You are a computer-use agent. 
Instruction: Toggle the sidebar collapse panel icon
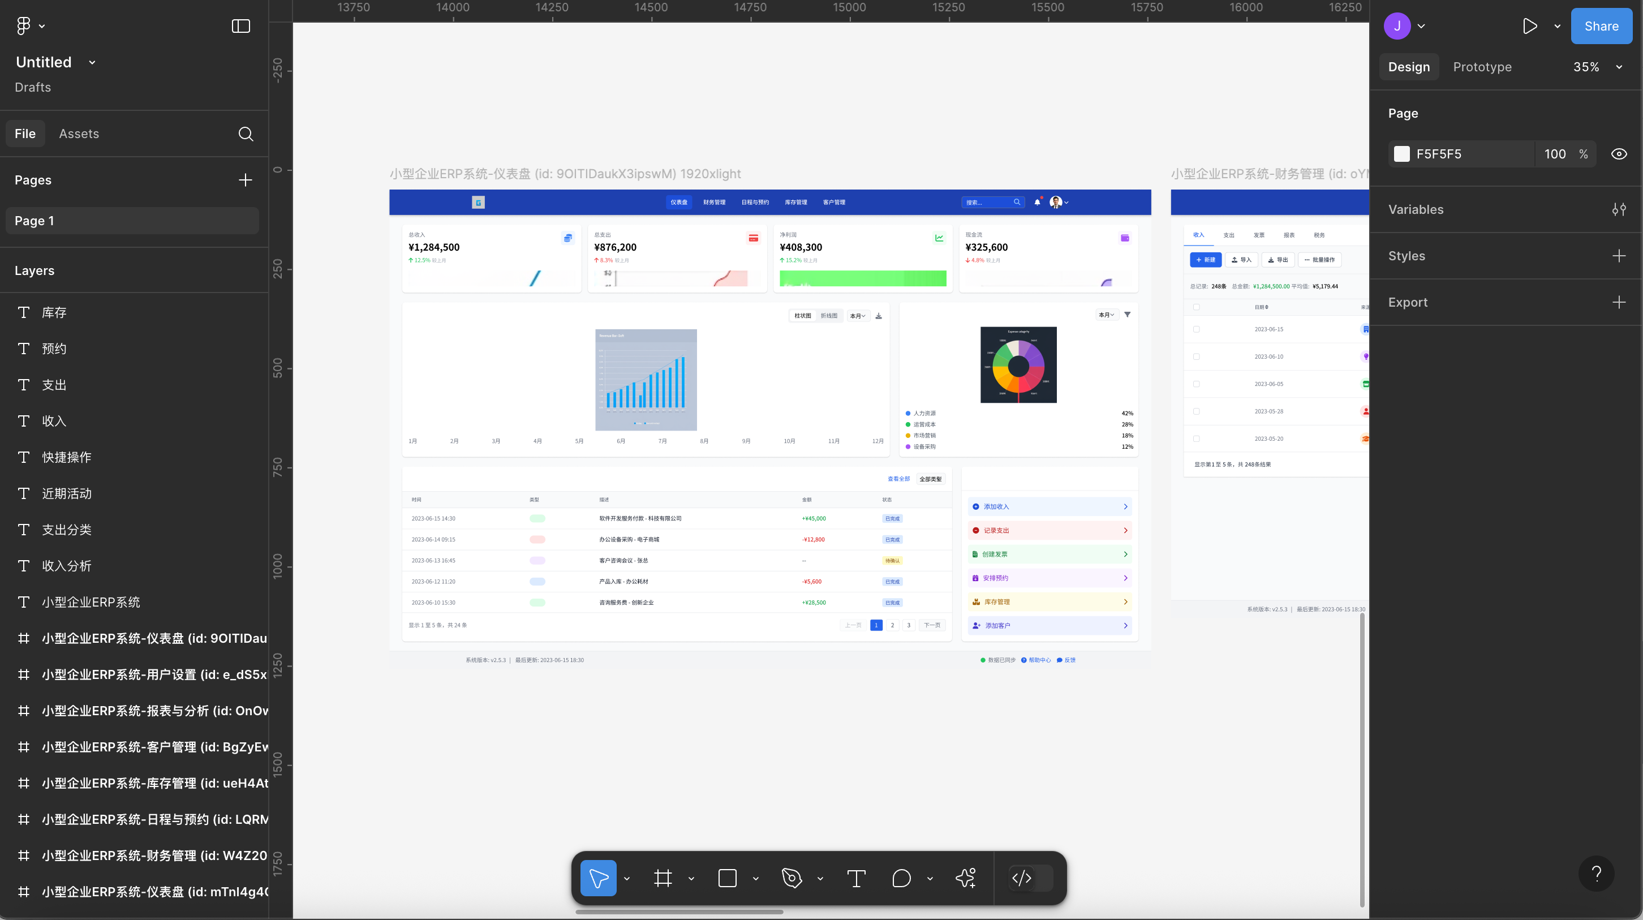[240, 26]
